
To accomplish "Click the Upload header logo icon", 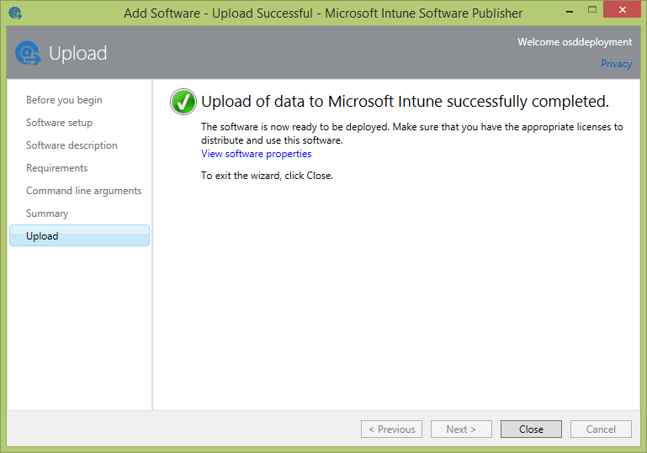I will pos(27,53).
